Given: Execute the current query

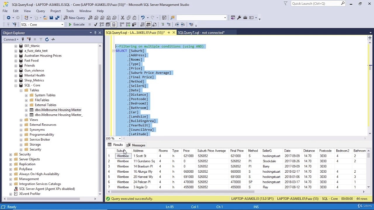Looking at the screenshot, I should 77,24.
